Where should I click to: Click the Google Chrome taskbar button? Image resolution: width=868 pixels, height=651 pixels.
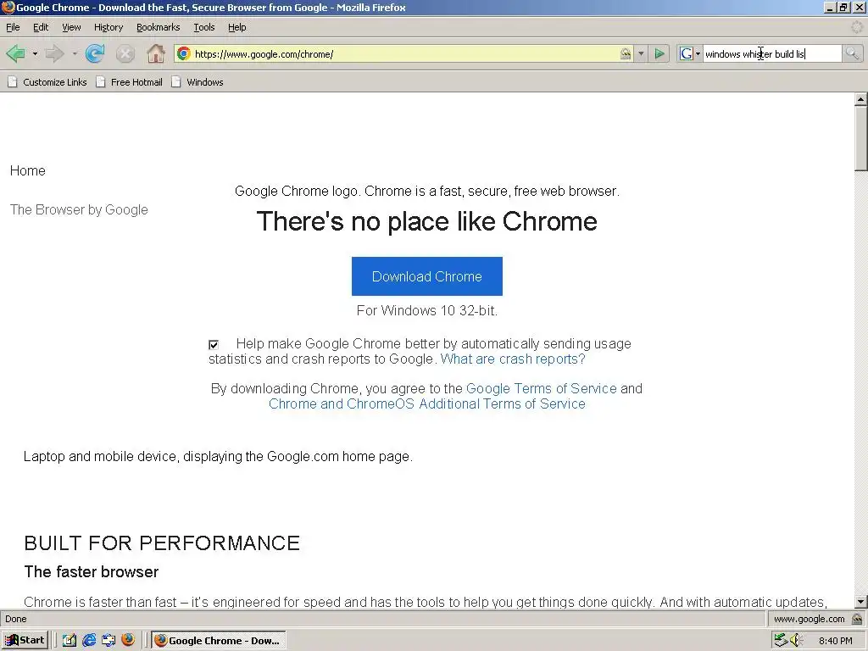point(219,641)
